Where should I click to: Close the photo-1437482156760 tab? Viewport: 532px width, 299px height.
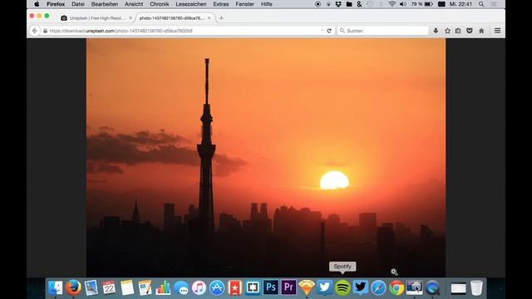pos(209,18)
